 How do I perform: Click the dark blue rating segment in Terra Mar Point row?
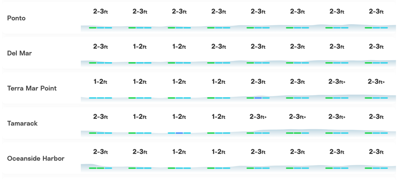point(258,98)
